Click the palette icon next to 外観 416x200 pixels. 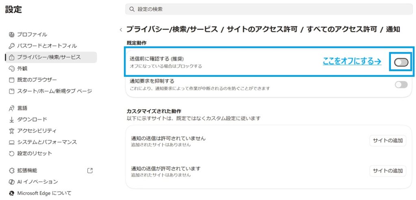(x=11, y=69)
